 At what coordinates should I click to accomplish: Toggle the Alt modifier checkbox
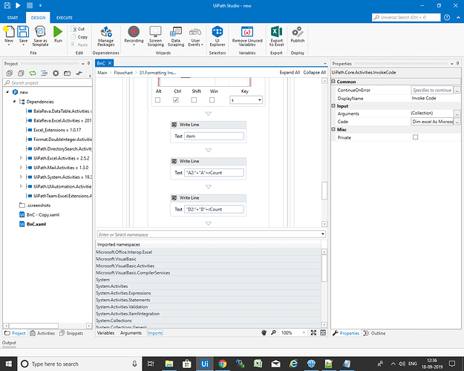(157, 100)
